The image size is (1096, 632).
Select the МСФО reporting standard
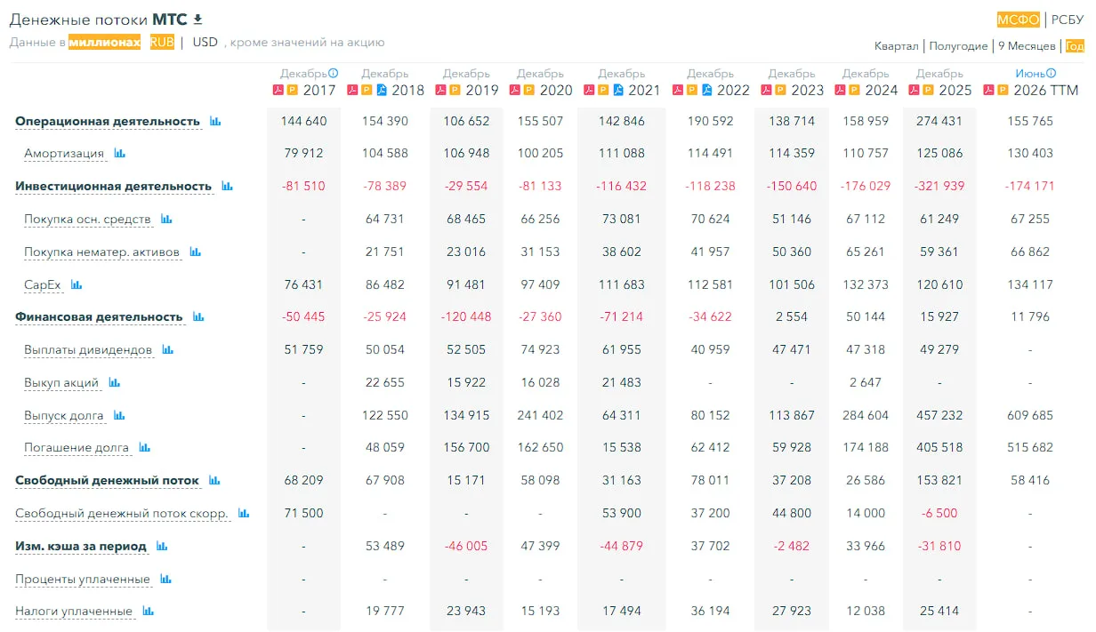(1019, 20)
